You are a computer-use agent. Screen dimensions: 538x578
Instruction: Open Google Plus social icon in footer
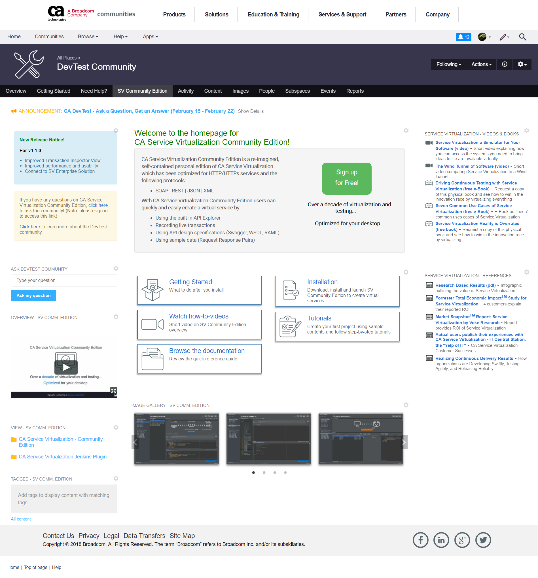tap(462, 540)
